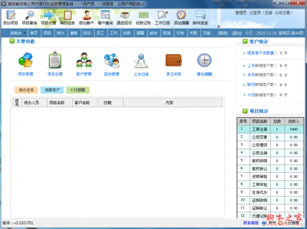Select the 万能 menu item
The height and width of the screenshot is (229, 307).
[207, 33]
